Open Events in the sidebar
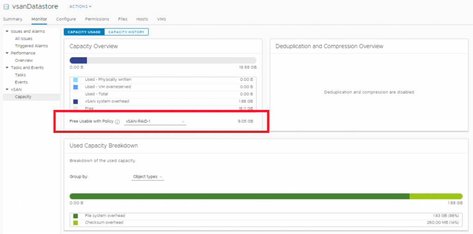The height and width of the screenshot is (234, 473). pos(21,82)
